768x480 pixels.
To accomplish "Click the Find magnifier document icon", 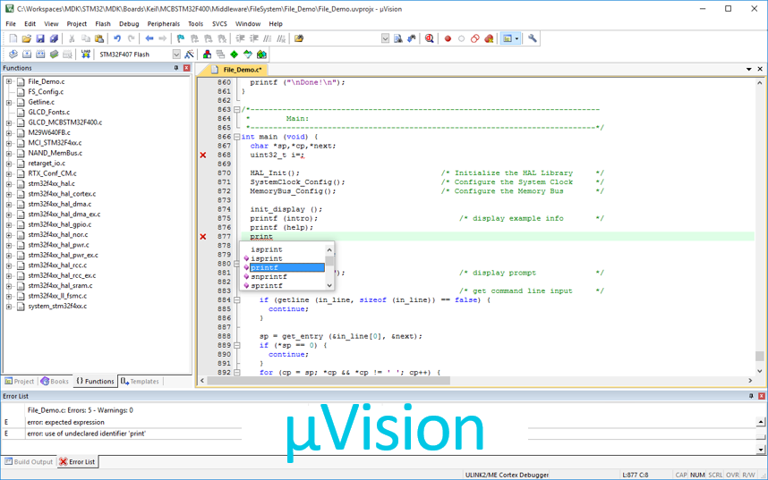I will pos(398,38).
